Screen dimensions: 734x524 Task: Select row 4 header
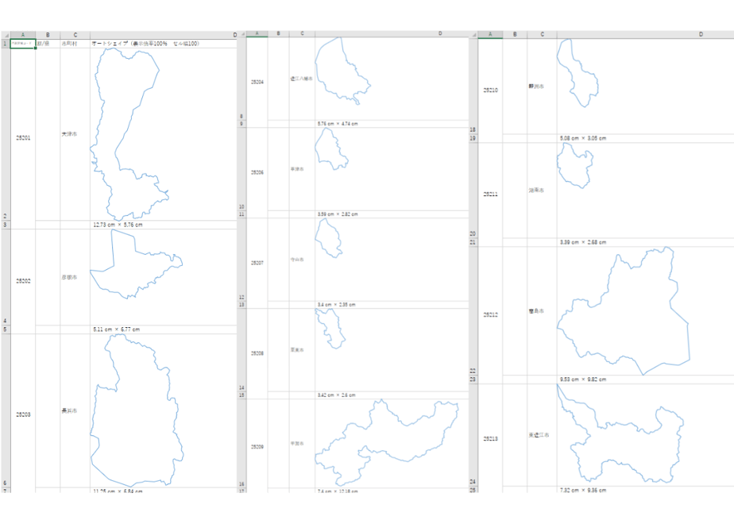tap(6, 277)
